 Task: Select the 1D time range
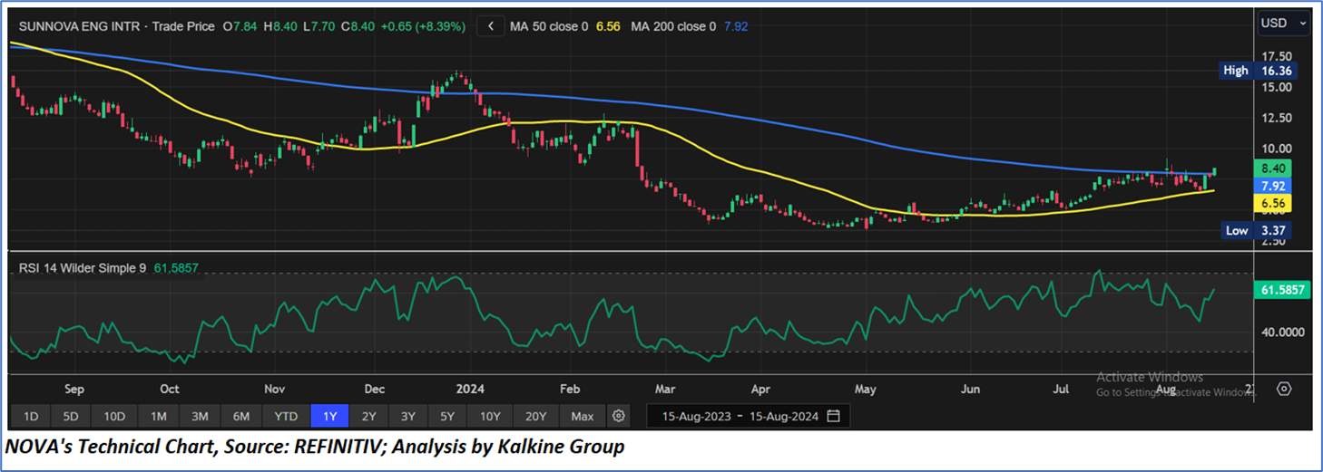(30, 416)
